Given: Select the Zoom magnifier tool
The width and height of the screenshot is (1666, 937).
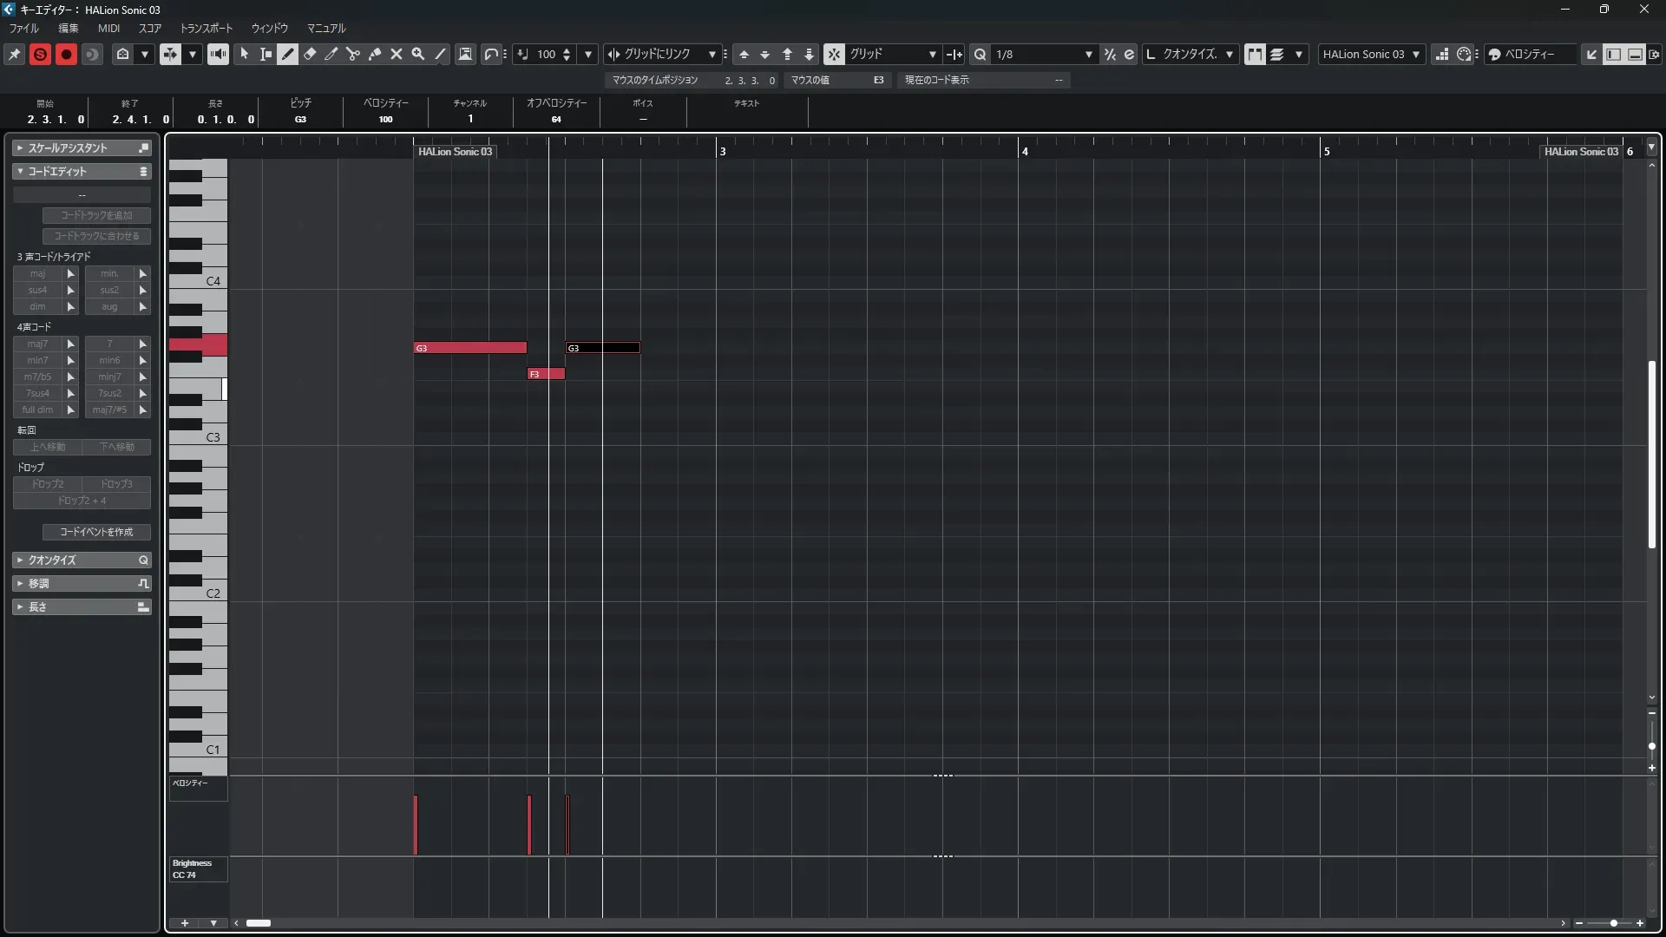Looking at the screenshot, I should tap(418, 54).
